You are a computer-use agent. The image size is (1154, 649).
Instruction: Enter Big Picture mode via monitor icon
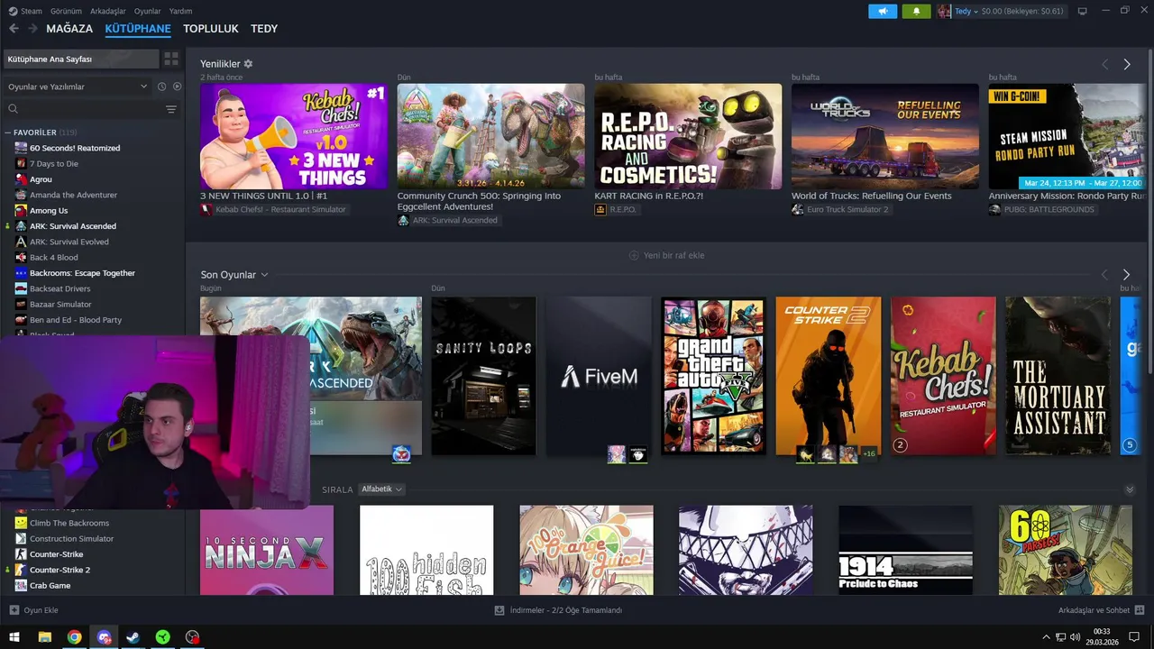click(x=1083, y=11)
